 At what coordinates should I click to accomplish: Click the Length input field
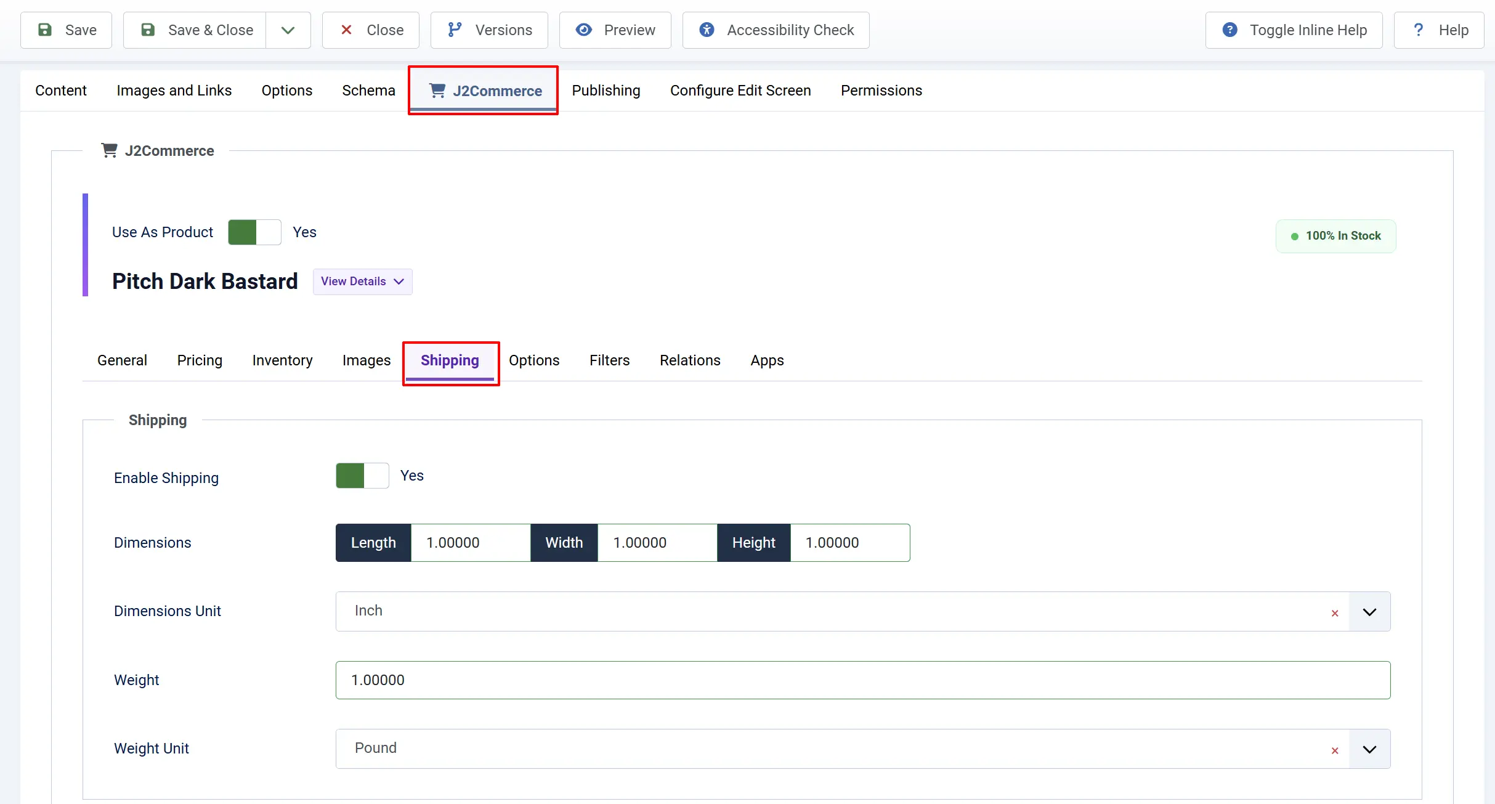tap(471, 543)
